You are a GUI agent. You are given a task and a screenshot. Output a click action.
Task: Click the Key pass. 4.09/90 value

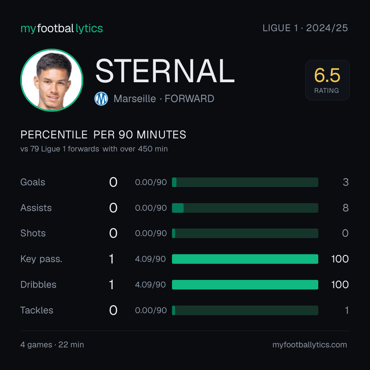pyautogui.click(x=150, y=259)
